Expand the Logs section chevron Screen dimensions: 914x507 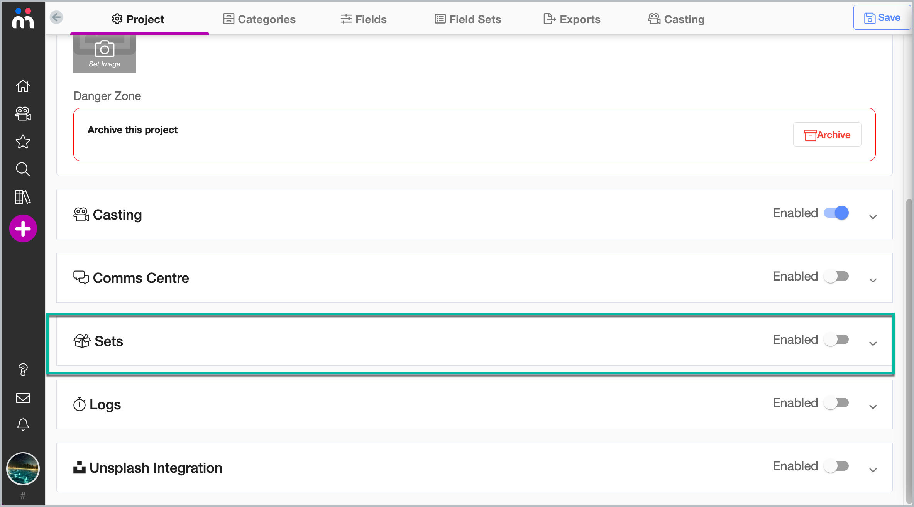click(873, 407)
